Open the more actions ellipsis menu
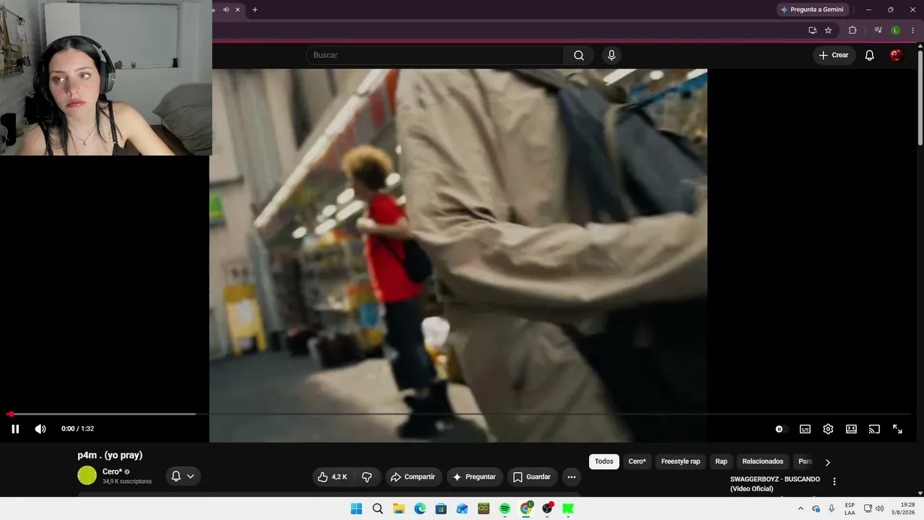Screen dimensions: 924x520 click(x=572, y=477)
